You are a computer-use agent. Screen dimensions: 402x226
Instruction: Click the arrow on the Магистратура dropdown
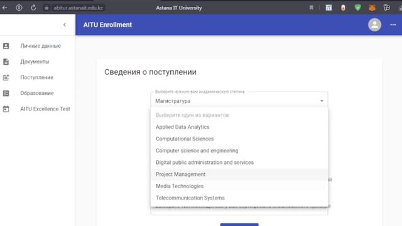pyautogui.click(x=322, y=101)
